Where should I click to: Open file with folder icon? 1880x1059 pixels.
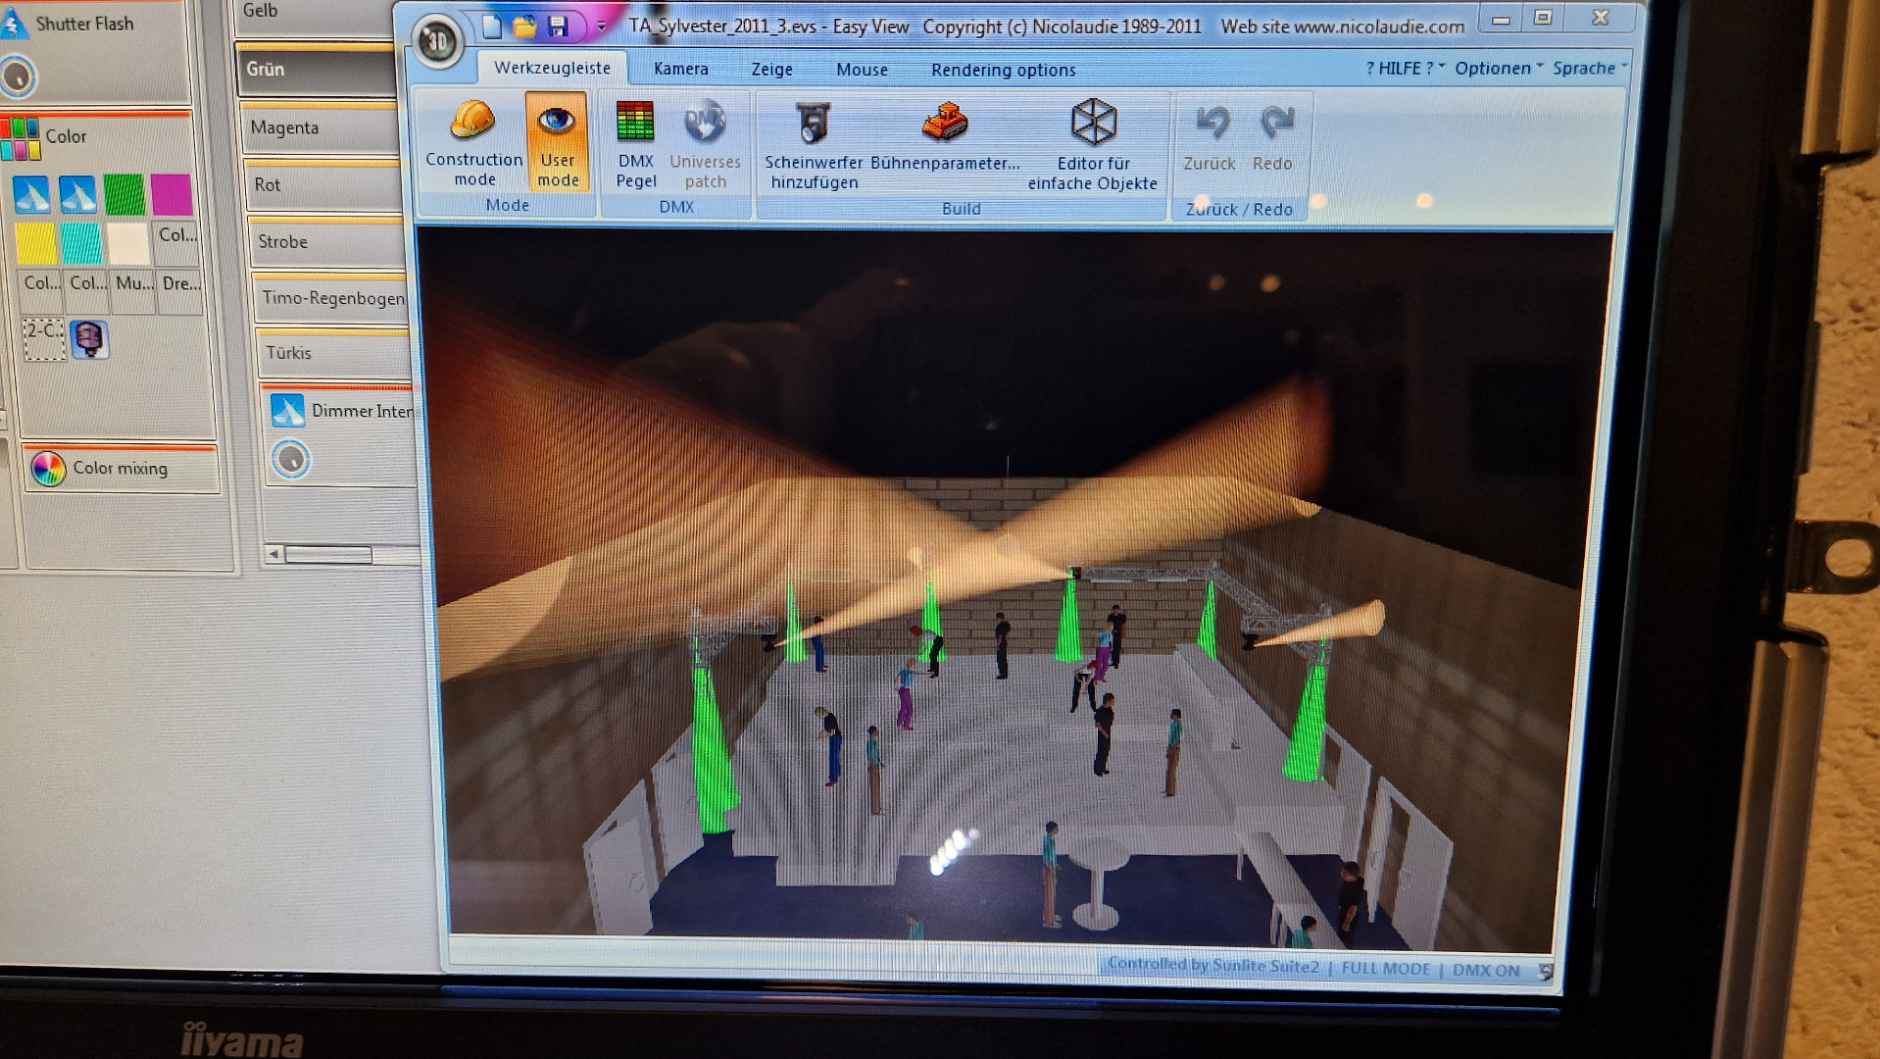(x=524, y=26)
